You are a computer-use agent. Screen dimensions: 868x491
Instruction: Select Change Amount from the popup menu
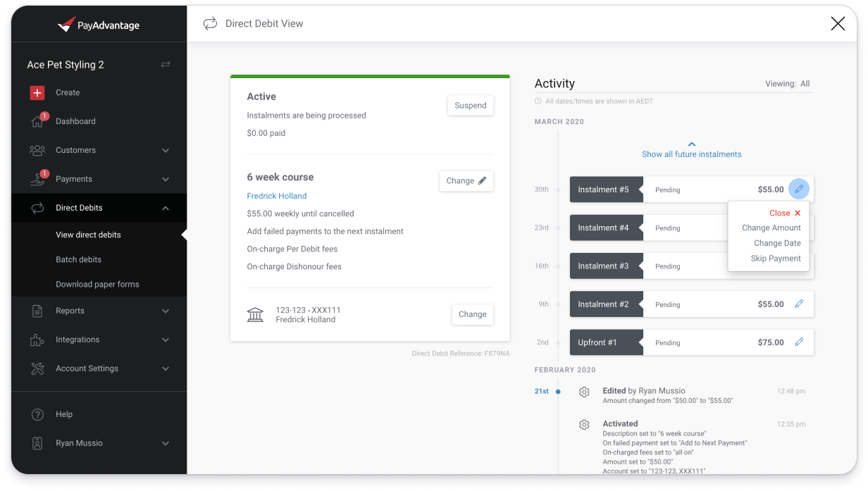point(771,228)
